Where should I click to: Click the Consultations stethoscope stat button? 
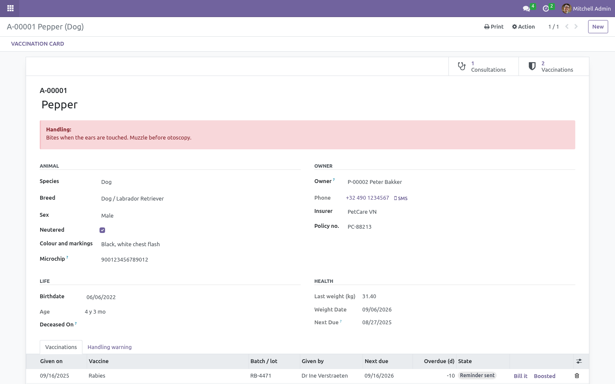point(483,67)
